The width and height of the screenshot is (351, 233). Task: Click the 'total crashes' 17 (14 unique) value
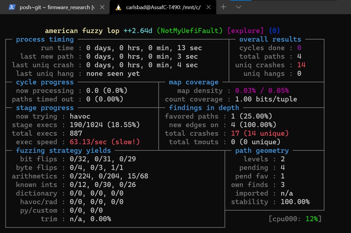click(260, 133)
